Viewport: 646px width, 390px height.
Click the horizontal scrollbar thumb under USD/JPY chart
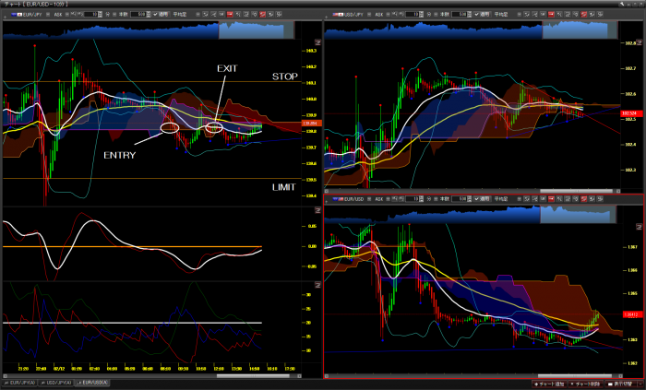point(576,191)
